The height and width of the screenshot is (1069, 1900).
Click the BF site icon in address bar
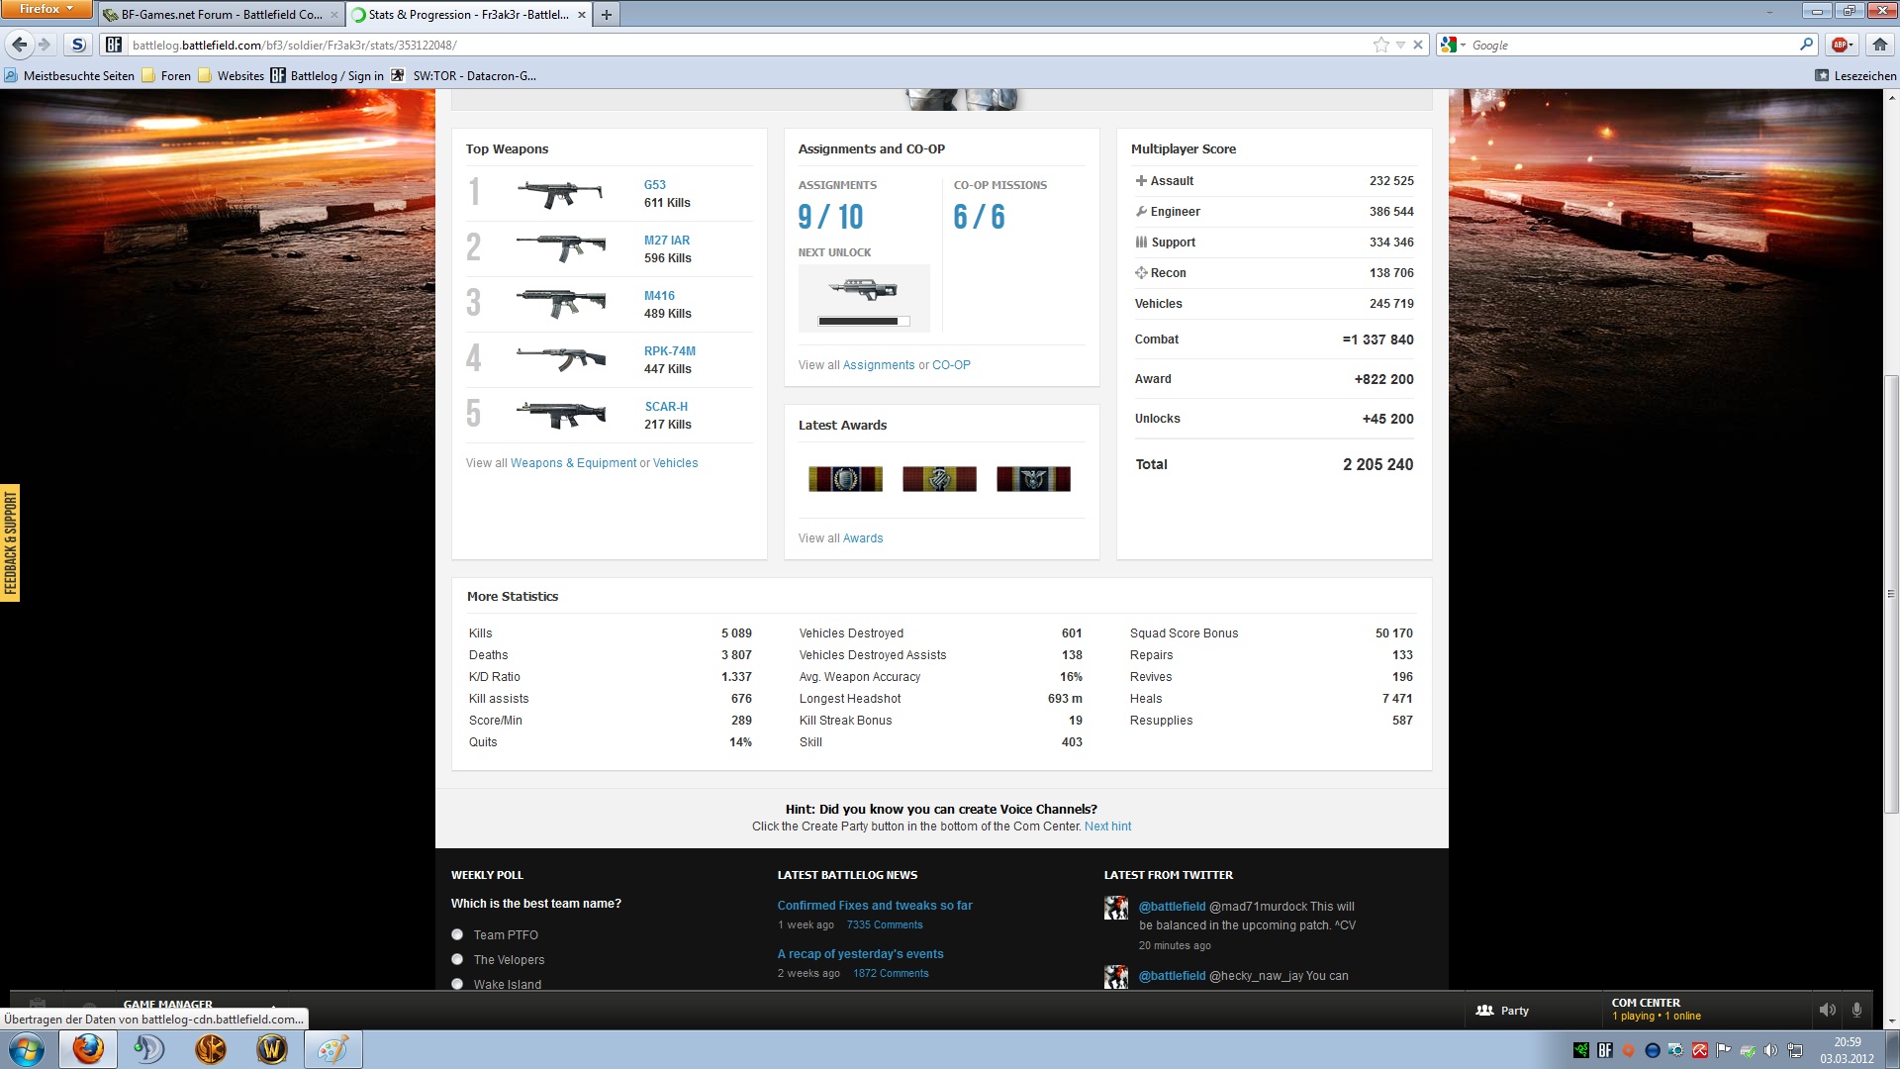coord(114,45)
